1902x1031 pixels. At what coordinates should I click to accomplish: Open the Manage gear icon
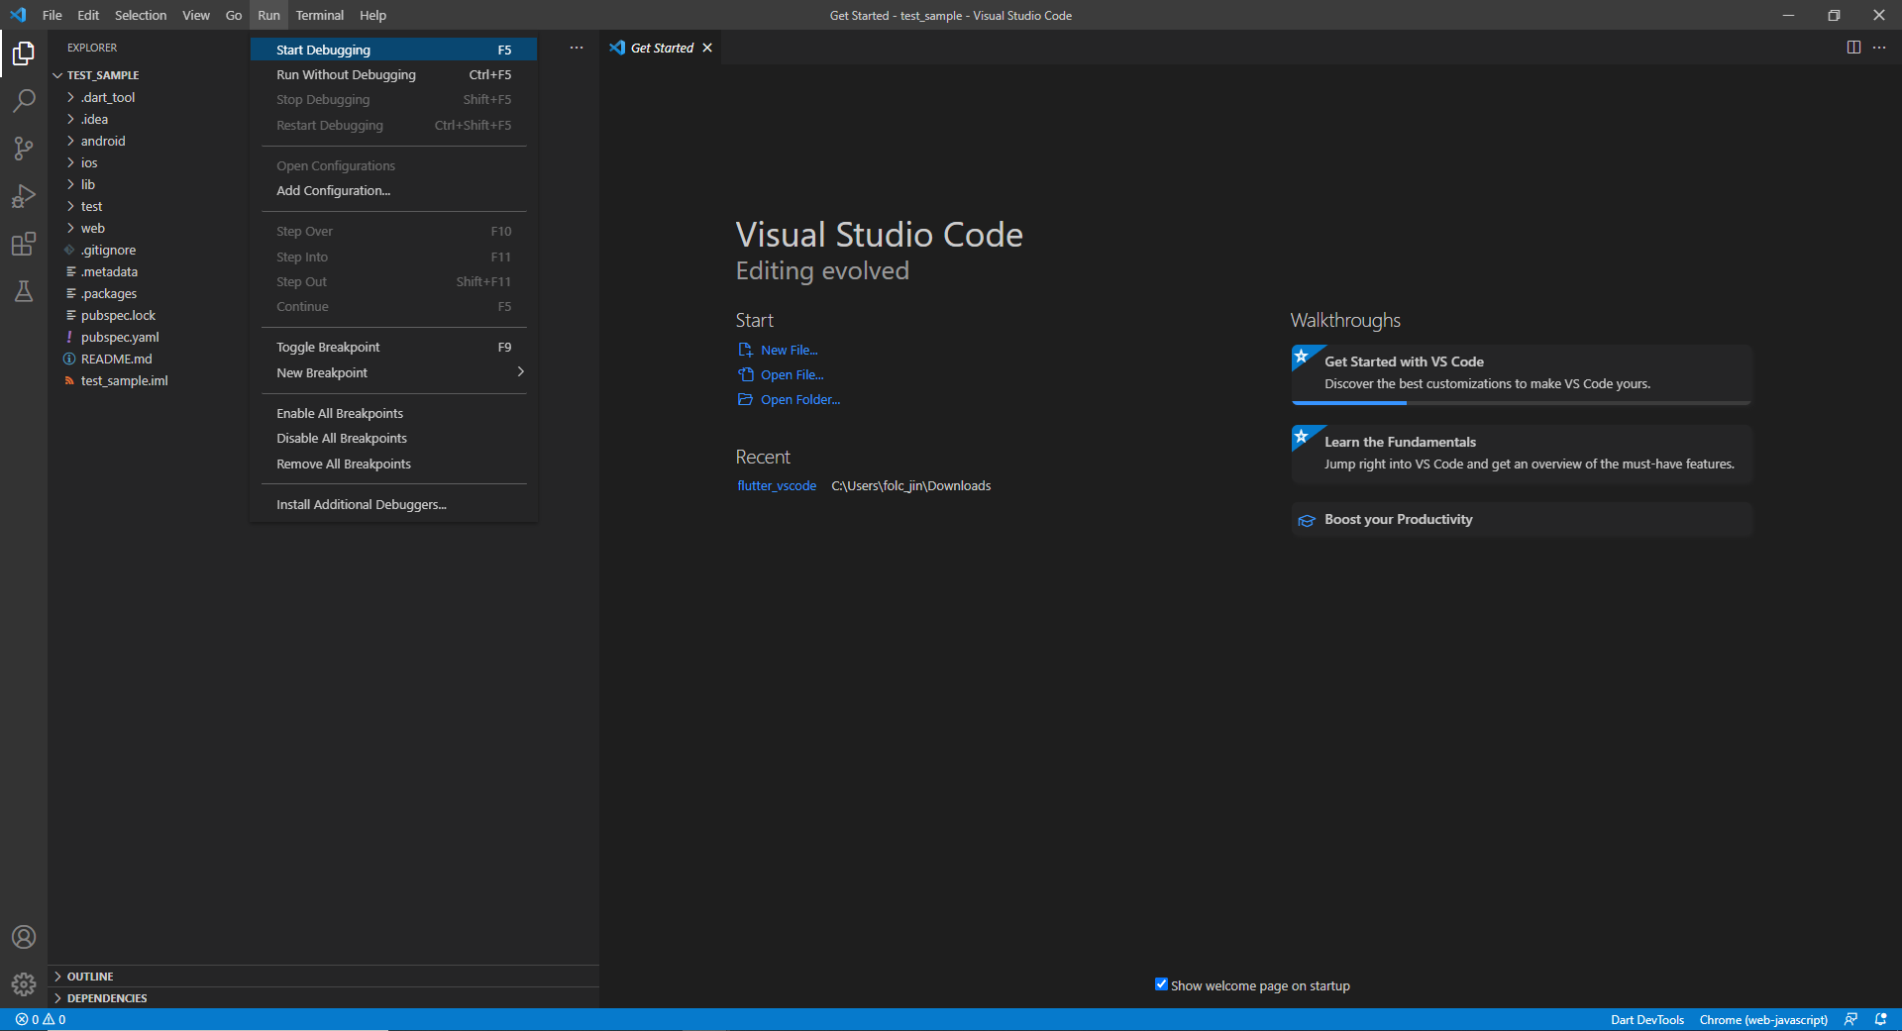(24, 984)
